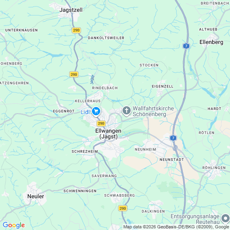230x230 pixels.
Task: Select the Ellenberg town label
Action: click(211, 42)
